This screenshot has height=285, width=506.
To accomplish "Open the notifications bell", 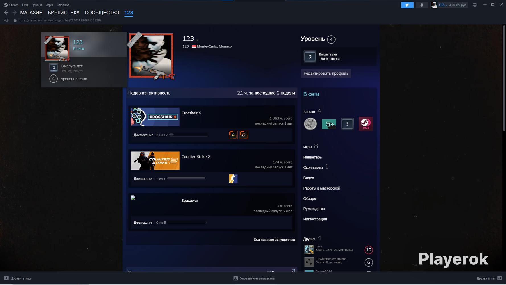I will [x=422, y=5].
